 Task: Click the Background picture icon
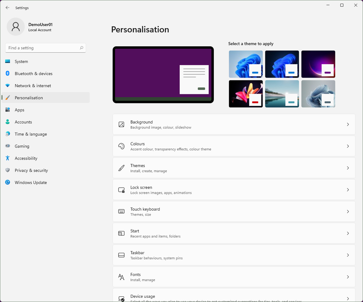pos(121,124)
